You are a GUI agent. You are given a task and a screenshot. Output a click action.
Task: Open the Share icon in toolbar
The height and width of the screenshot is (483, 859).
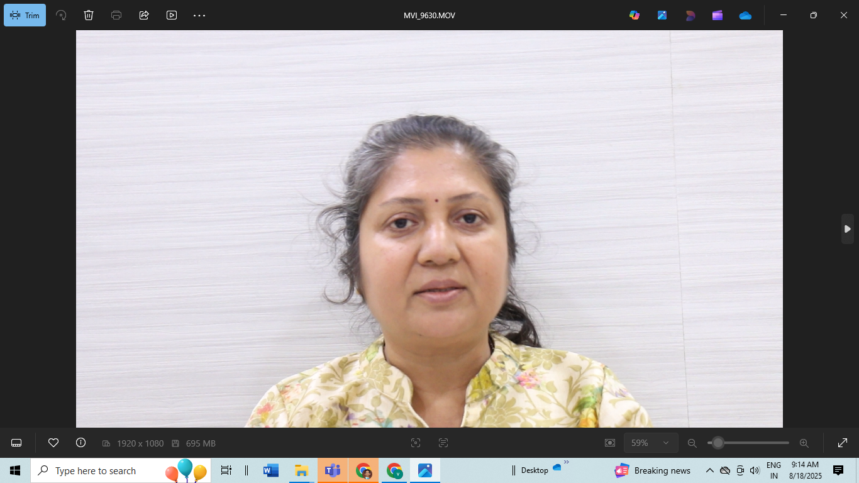coord(144,15)
